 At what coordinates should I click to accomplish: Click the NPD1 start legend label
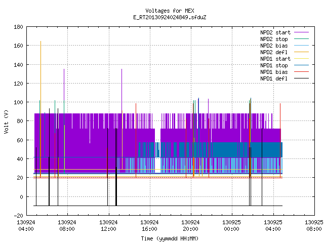click(275, 59)
